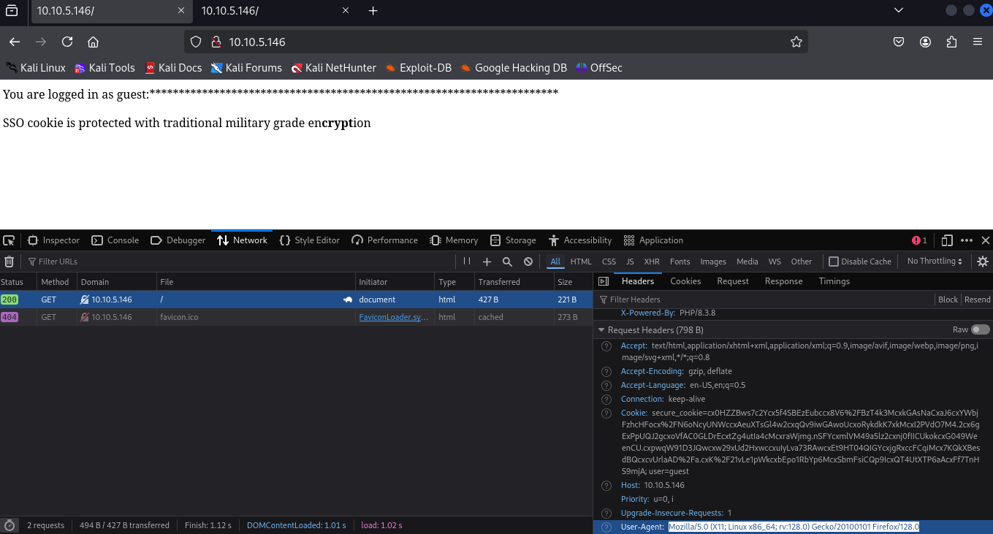
Task: Open the request blocking icon
Action: (x=528, y=262)
